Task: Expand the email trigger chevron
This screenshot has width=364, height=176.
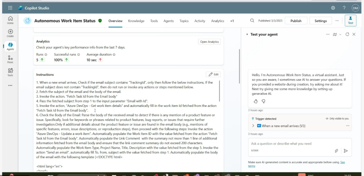Action: [253, 126]
